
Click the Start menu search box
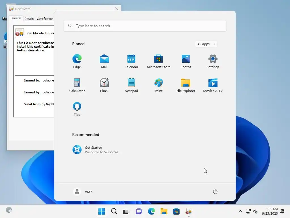(145, 26)
